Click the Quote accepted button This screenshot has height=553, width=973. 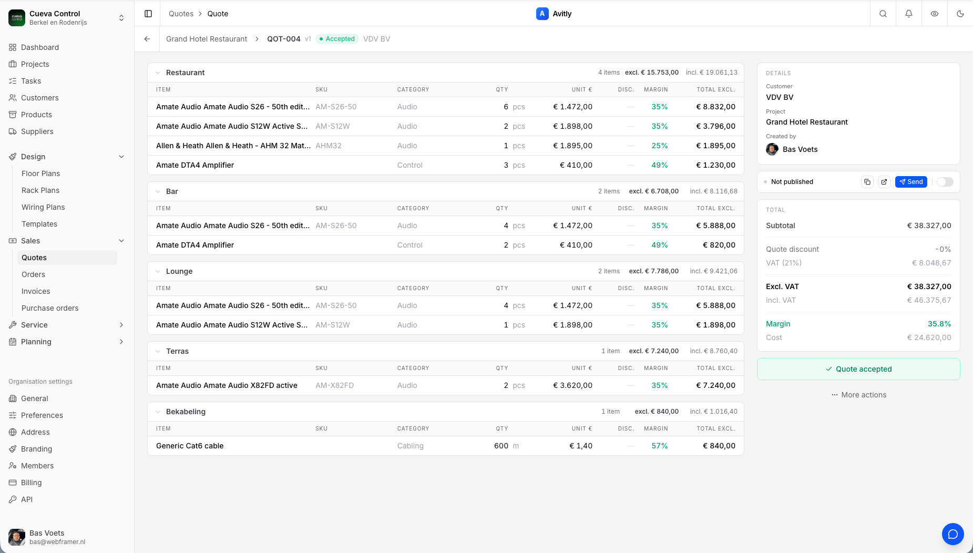pyautogui.click(x=858, y=369)
